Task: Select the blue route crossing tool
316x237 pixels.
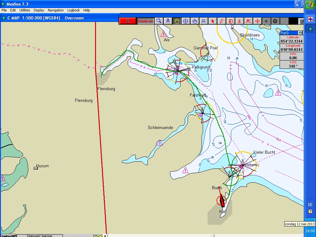Action: point(204,21)
